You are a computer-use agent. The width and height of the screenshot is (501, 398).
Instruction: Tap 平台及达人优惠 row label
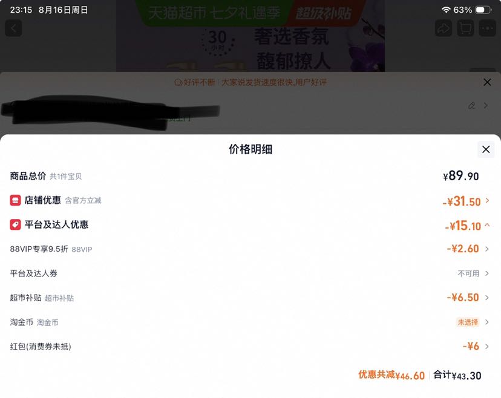point(56,224)
